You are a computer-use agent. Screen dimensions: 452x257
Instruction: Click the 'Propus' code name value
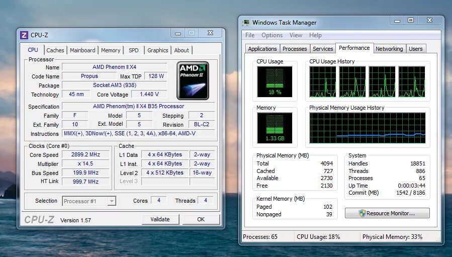pyautogui.click(x=89, y=76)
